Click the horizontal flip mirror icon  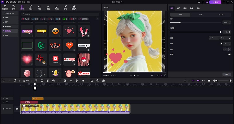click(x=226, y=49)
